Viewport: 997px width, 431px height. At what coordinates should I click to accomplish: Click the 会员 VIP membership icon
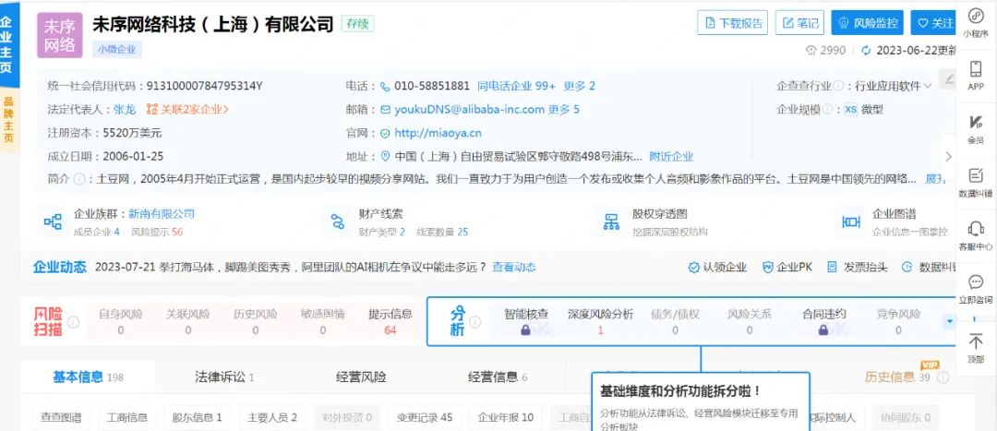976,122
